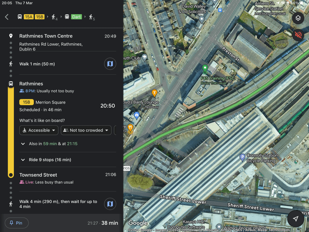Screen dimensions: 309x232
Task: Open the Not too crowded dropdown
Action: pyautogui.click(x=86, y=130)
